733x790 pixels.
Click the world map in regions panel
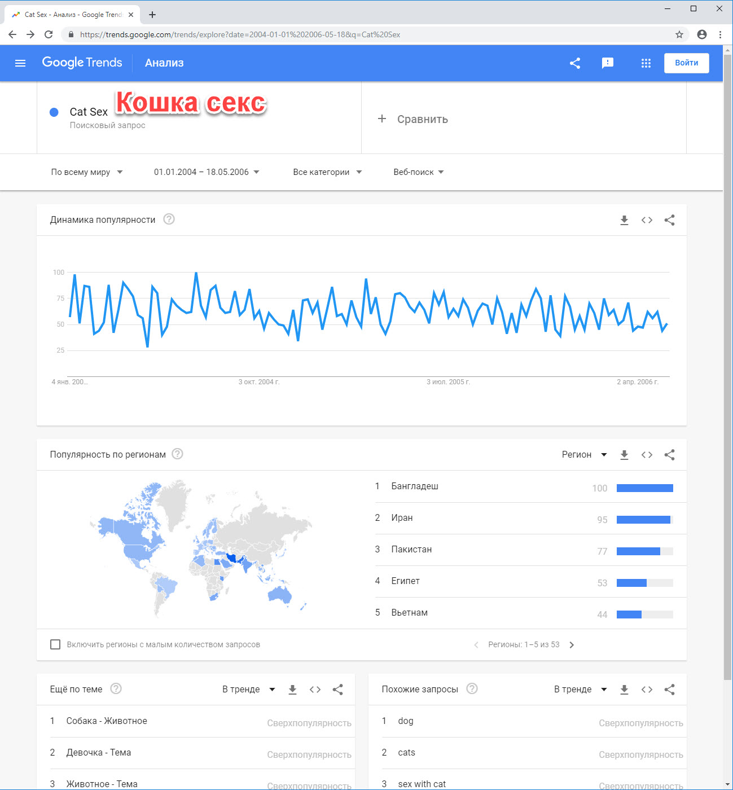tap(200, 548)
